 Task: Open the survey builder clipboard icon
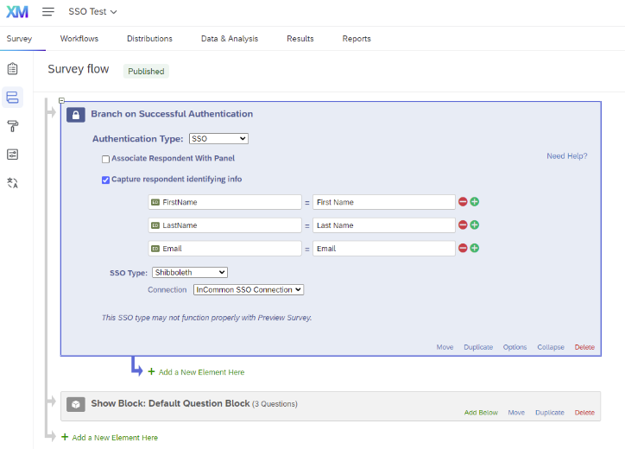[x=12, y=69]
